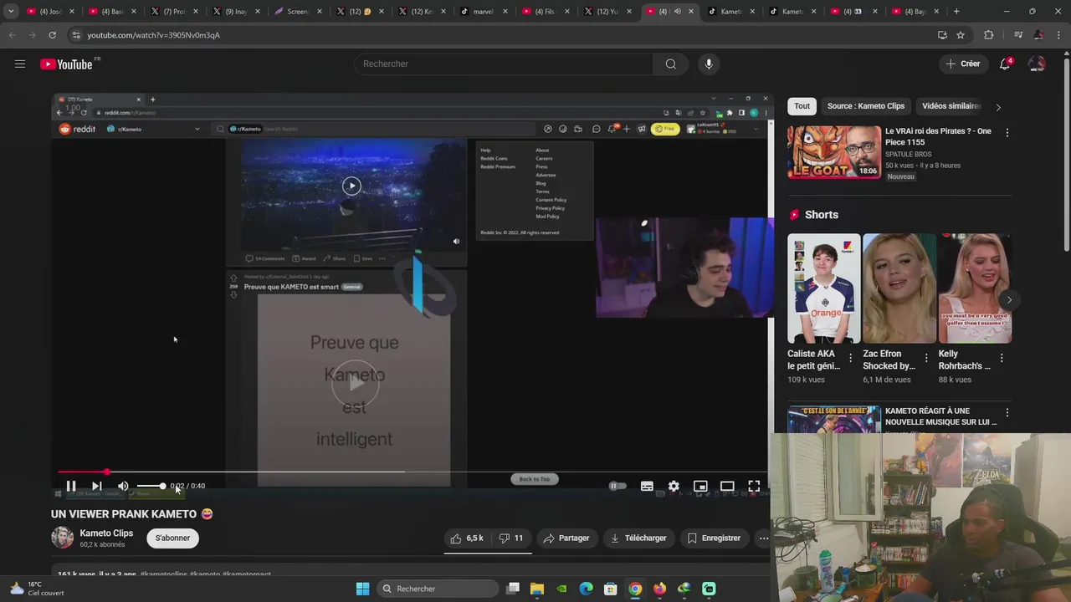Image resolution: width=1071 pixels, height=602 pixels.
Task: Enable theater mode
Action: pos(727,486)
